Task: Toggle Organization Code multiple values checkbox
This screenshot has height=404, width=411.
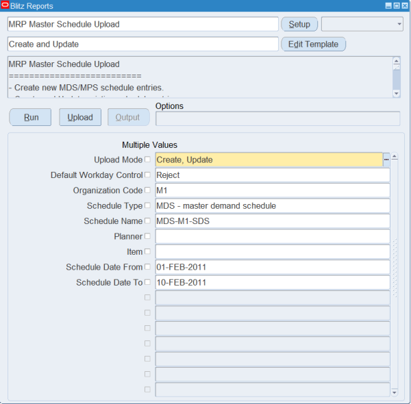Action: 147,190
